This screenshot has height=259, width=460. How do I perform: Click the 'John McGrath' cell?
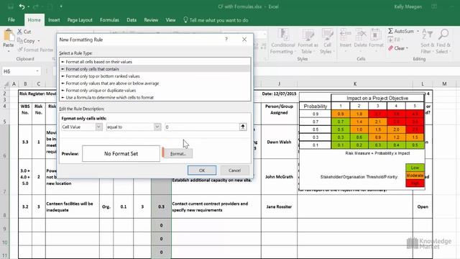pyautogui.click(x=279, y=176)
